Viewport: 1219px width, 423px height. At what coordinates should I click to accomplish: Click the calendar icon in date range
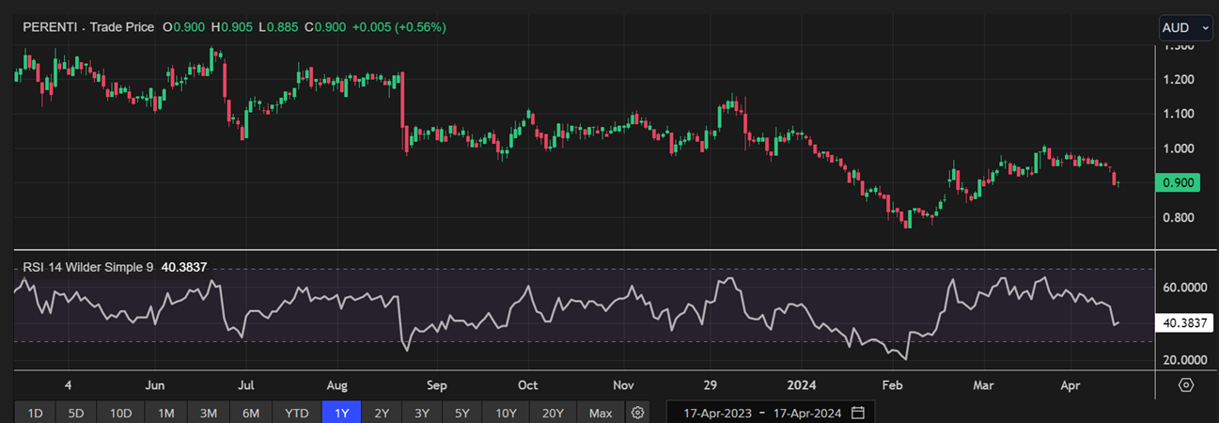tap(857, 413)
